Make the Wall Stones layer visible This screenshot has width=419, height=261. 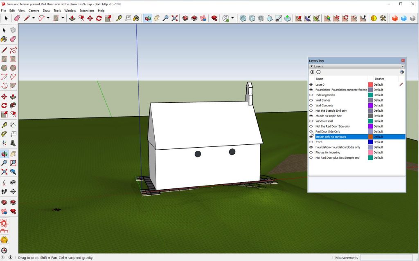coord(311,100)
